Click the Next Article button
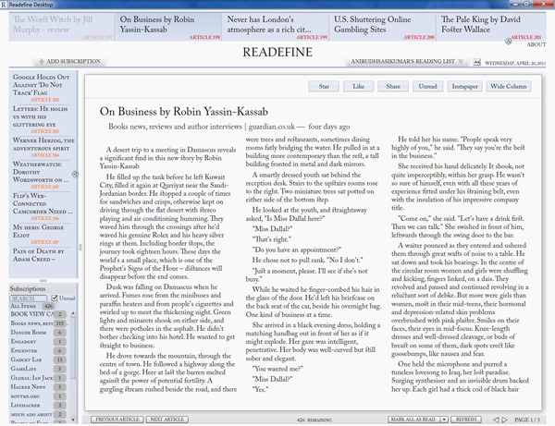Screen dimensions: 555x426 pyautogui.click(x=167, y=420)
